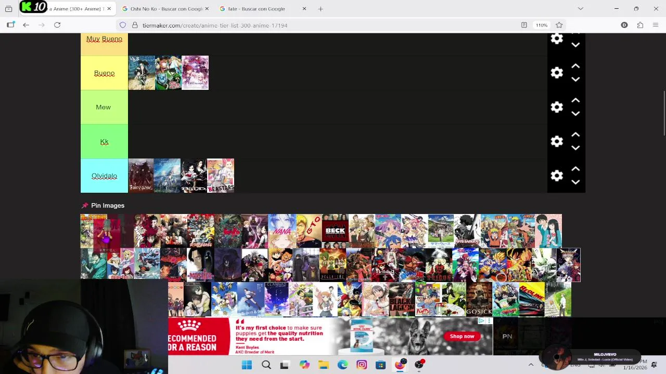Viewport: 666px width, 374px height.
Task: Open Firefox application menu
Action: 656,25
